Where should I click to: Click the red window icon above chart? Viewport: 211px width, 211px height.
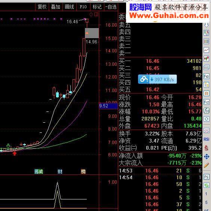coord(96,14)
